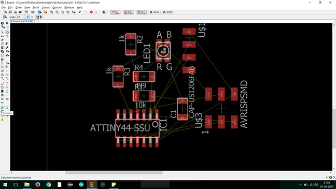Screen dimensions: 336x189
Task: Select the Lock tool
Action: point(3,59)
